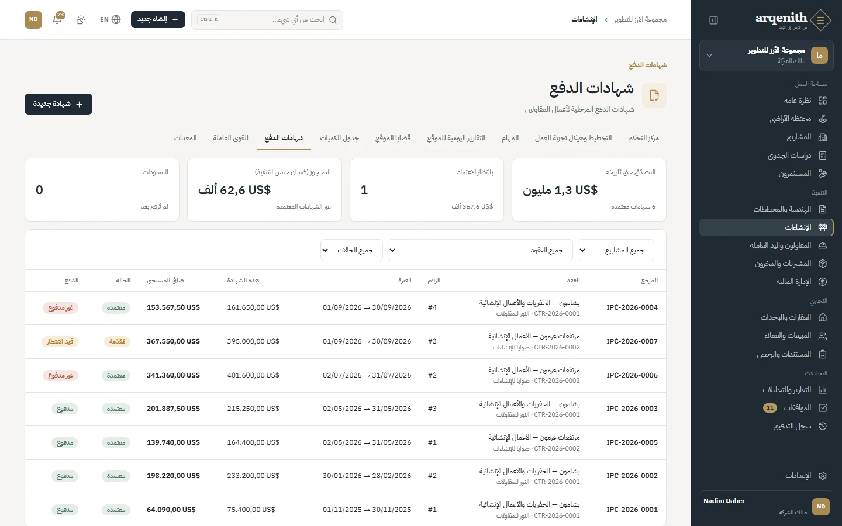This screenshot has height=526, width=842.
Task: Collapse the sidebar panel icon
Action: pos(713,20)
